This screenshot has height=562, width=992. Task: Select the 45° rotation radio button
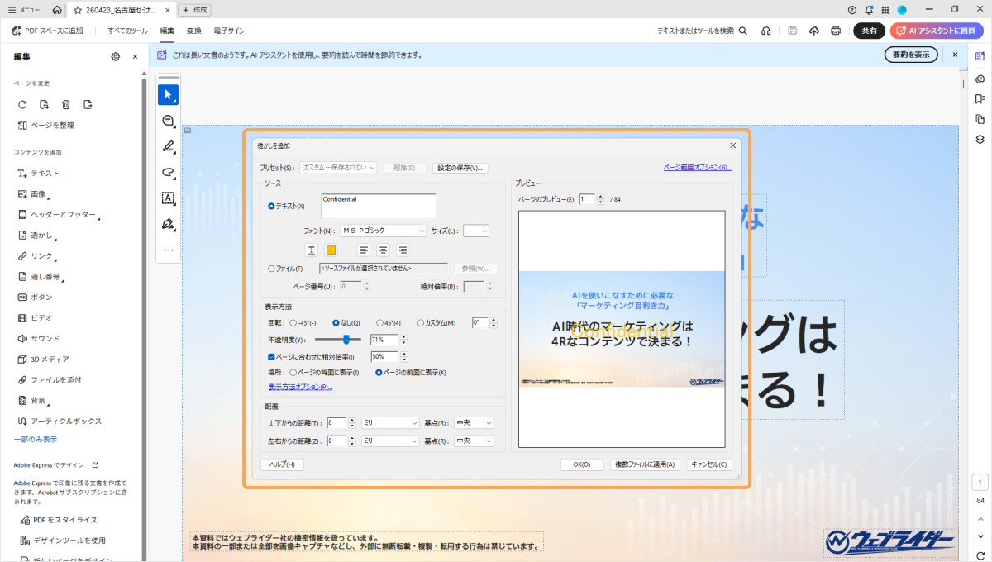(x=379, y=323)
